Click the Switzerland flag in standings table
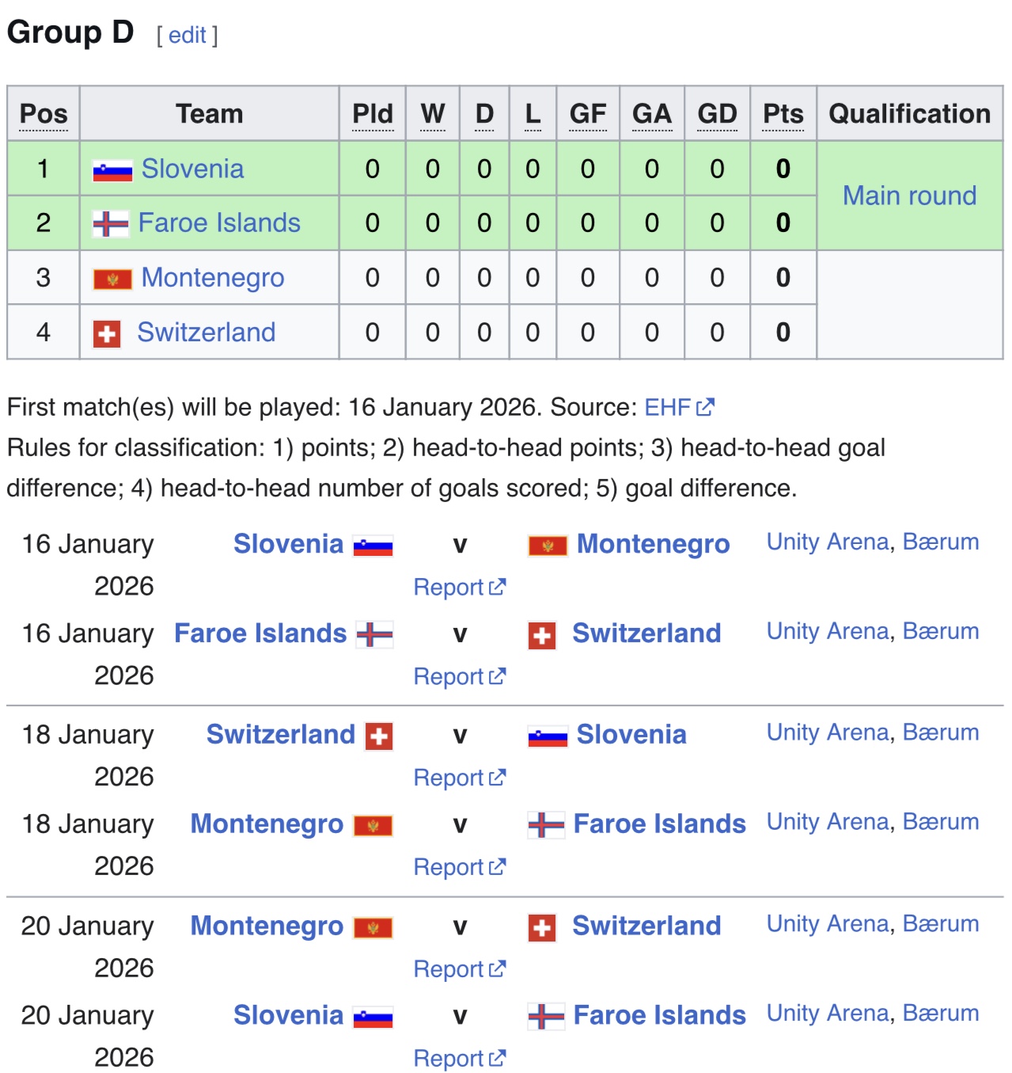 click(107, 333)
